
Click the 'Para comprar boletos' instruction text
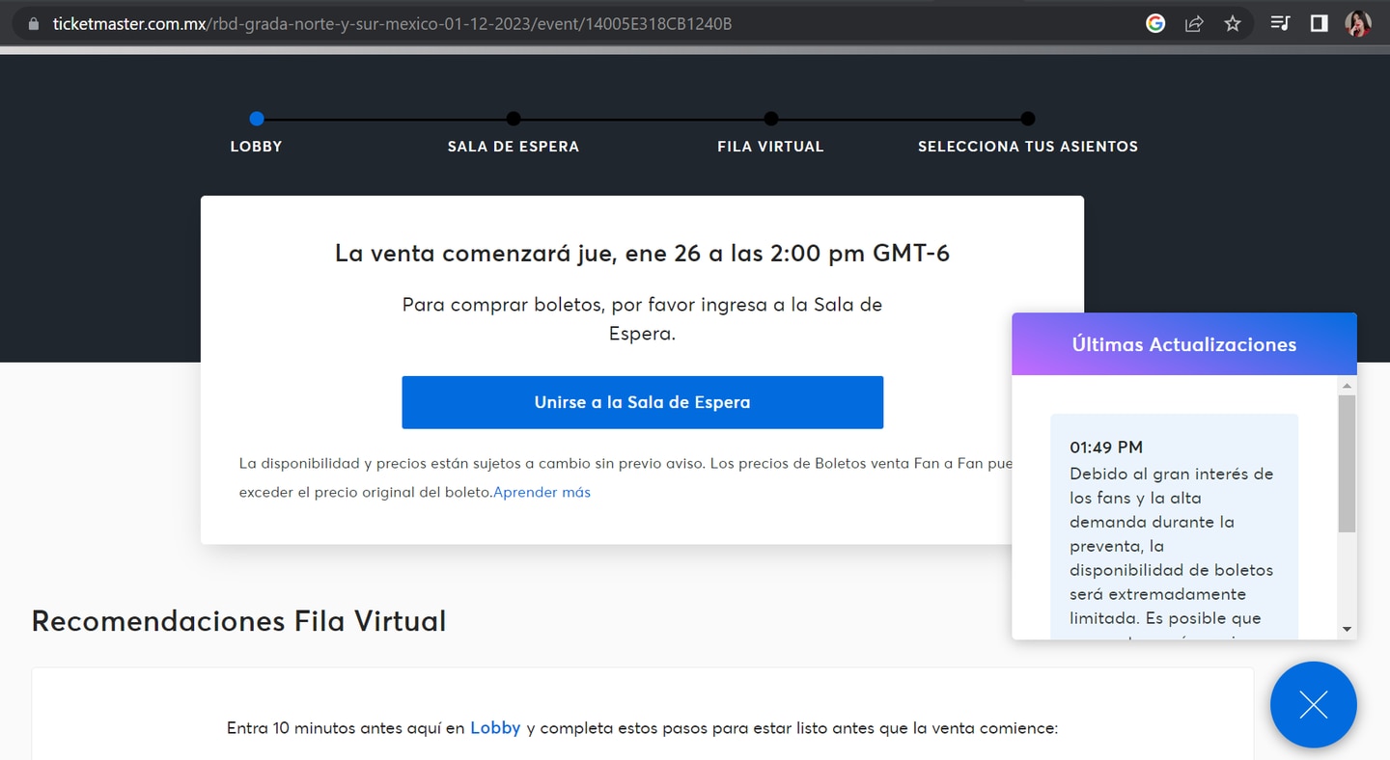[642, 319]
